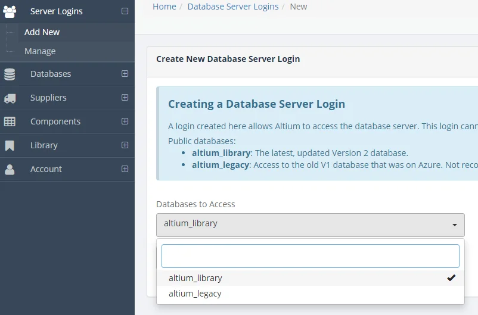The height and width of the screenshot is (315, 478).
Task: Focus the dropdown search input field
Action: (311, 256)
